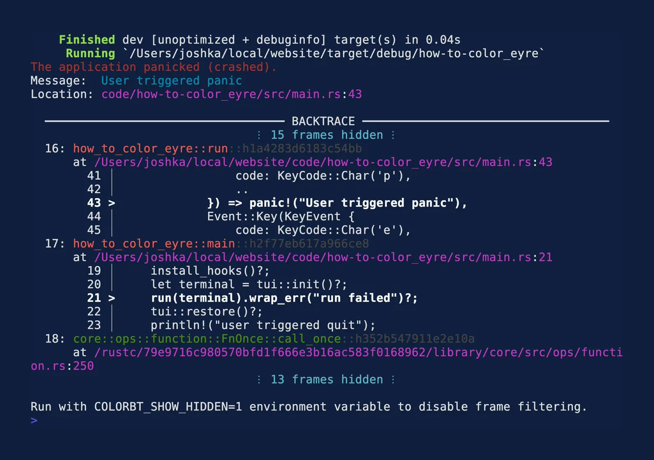Click the "15 frames hidden" indicator

click(x=326, y=135)
